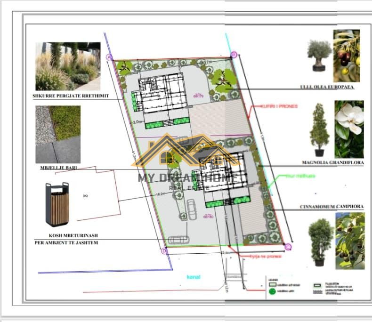Open the olive fruit close-up photo
Screen dimensions: 372x322
click(x=347, y=56)
